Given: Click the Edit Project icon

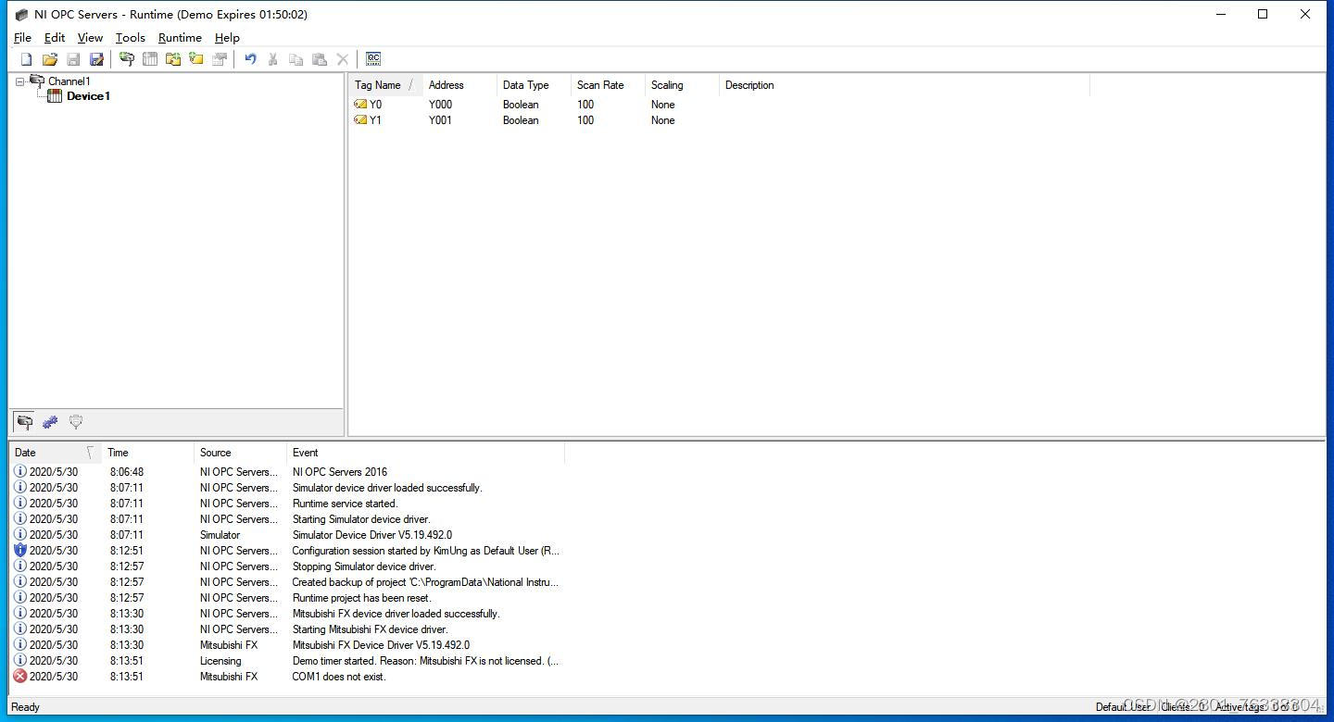Looking at the screenshot, I should [x=96, y=58].
